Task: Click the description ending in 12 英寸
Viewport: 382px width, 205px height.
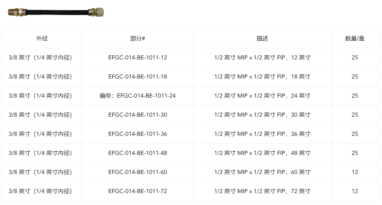Action: (x=262, y=58)
